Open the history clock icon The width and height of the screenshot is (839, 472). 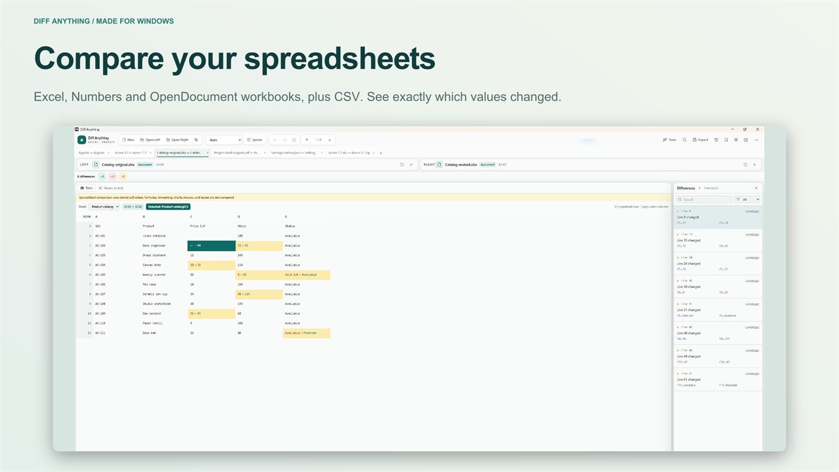[x=716, y=140]
